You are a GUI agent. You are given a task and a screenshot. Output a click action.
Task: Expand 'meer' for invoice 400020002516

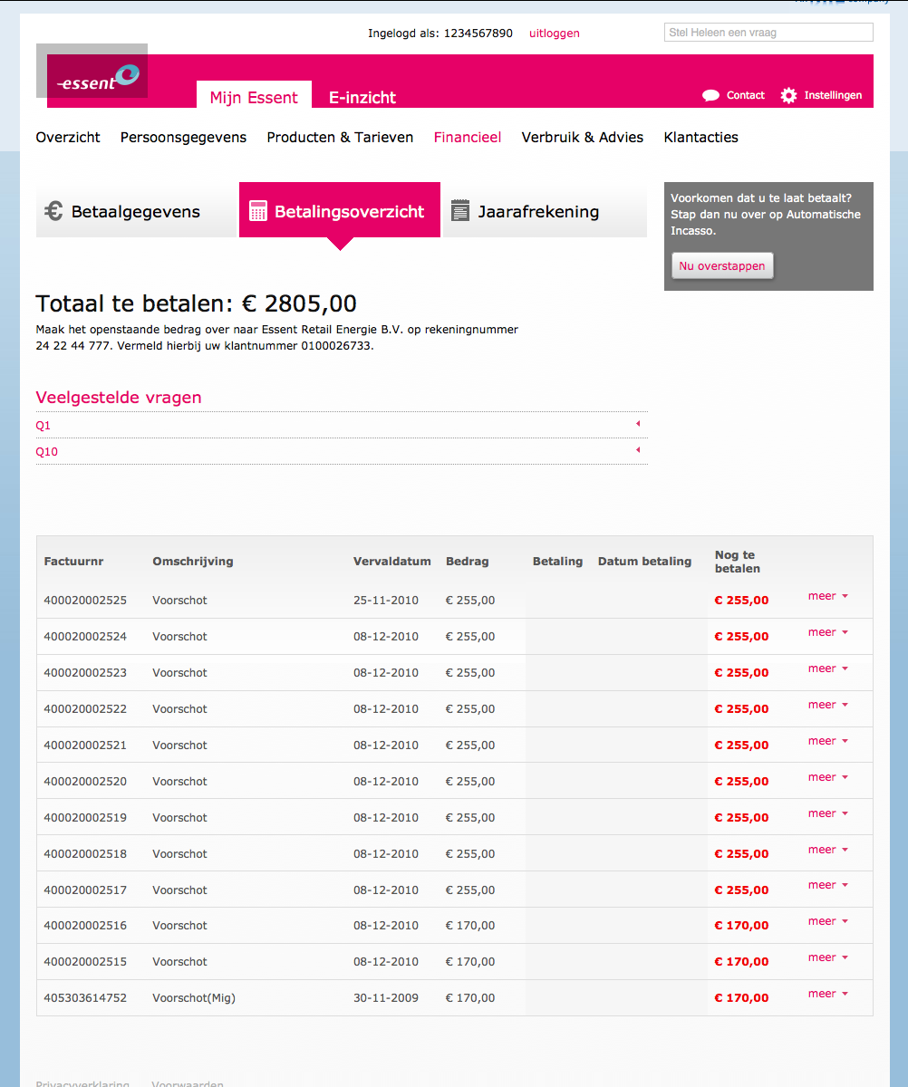[x=827, y=921]
